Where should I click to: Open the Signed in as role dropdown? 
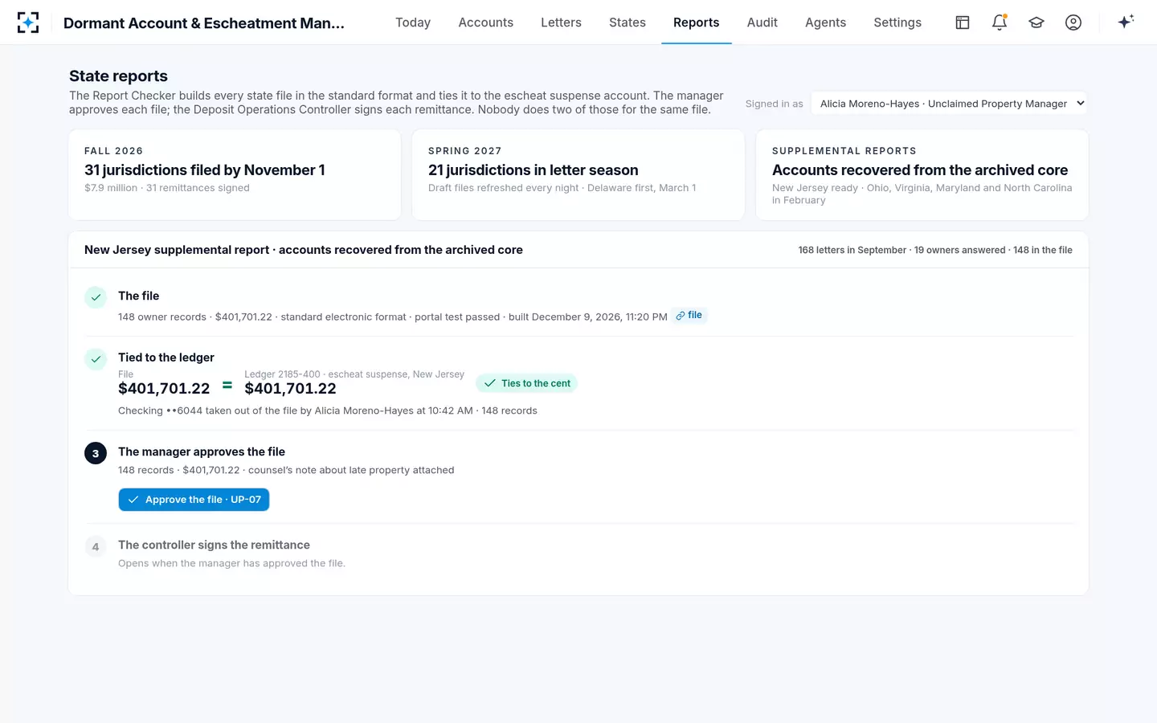tap(949, 103)
